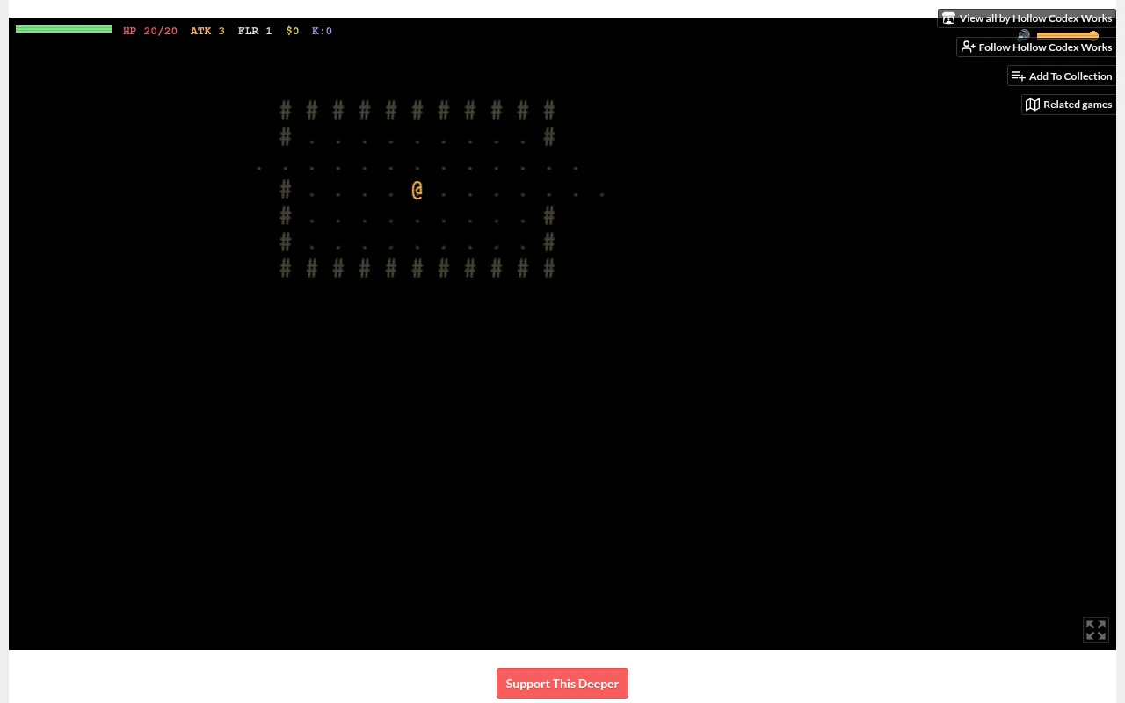Open the Related games link
The width and height of the screenshot is (1125, 703).
[x=1069, y=105]
